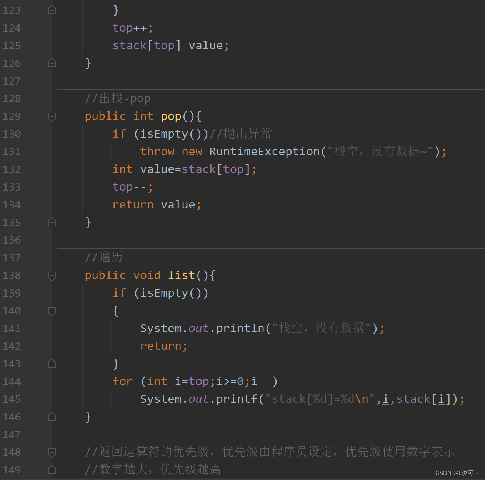This screenshot has width=485, height=480.
Task: Click line number 144 to set a breakpoint
Action: point(12,381)
